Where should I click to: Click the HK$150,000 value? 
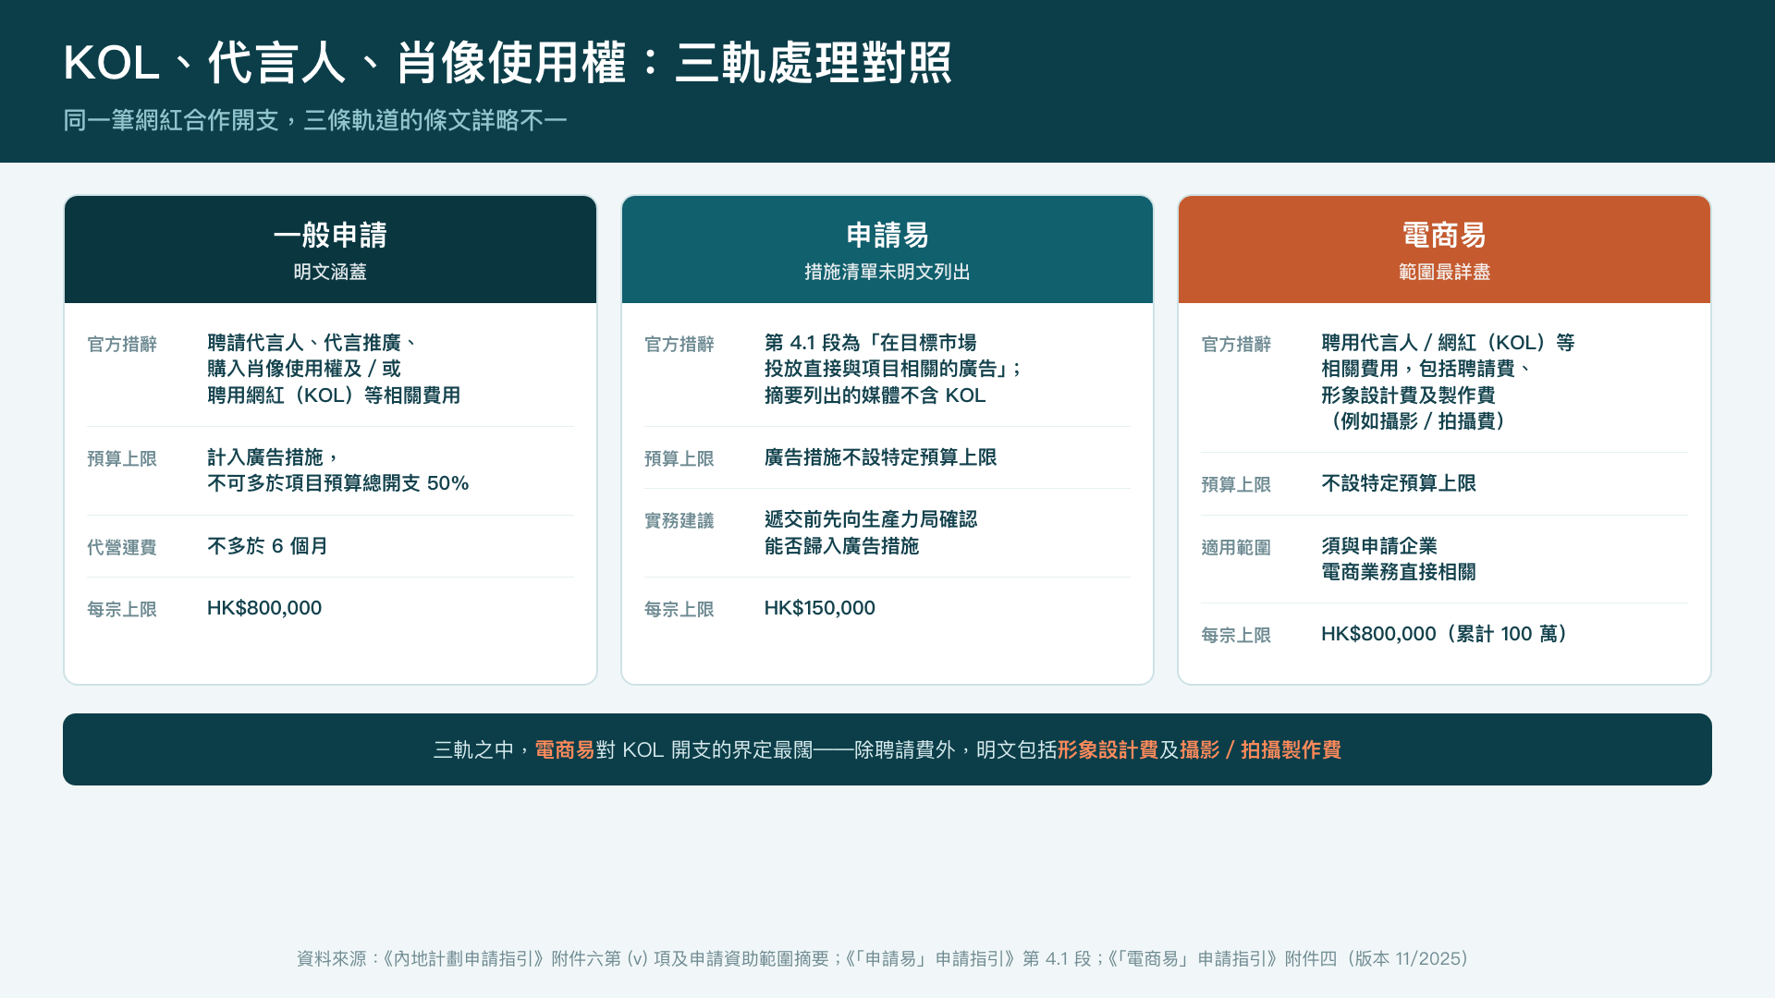820,608
